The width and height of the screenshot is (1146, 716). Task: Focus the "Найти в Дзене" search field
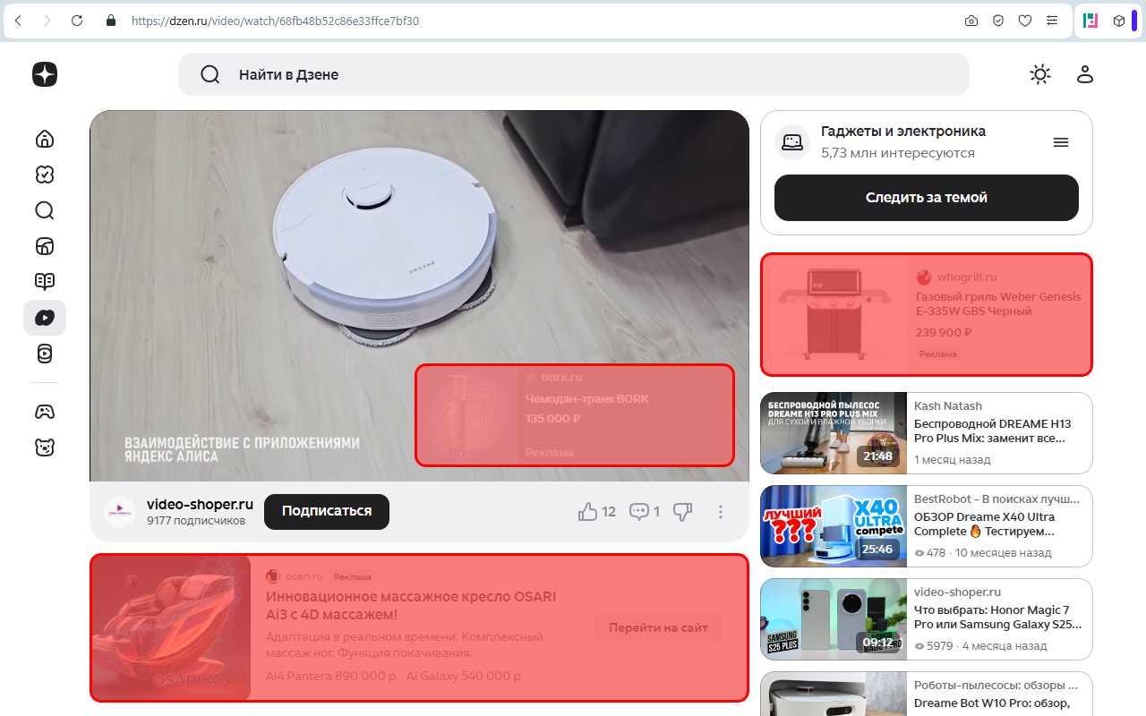pyautogui.click(x=574, y=74)
